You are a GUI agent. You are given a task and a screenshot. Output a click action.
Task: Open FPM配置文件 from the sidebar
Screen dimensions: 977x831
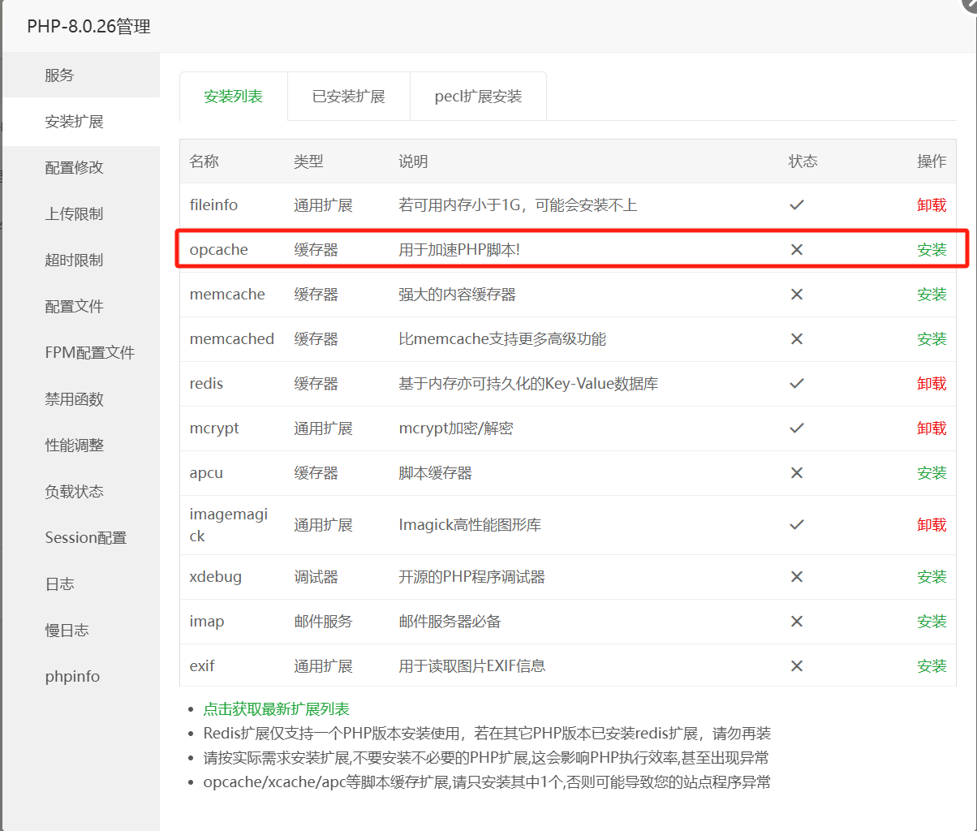tap(89, 353)
